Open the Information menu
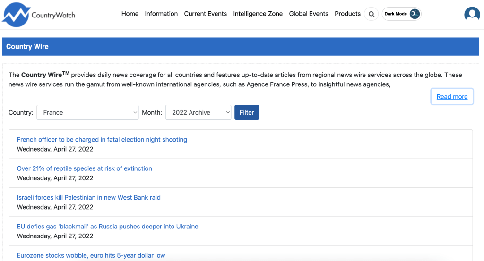This screenshot has height=261, width=484. 161,14
